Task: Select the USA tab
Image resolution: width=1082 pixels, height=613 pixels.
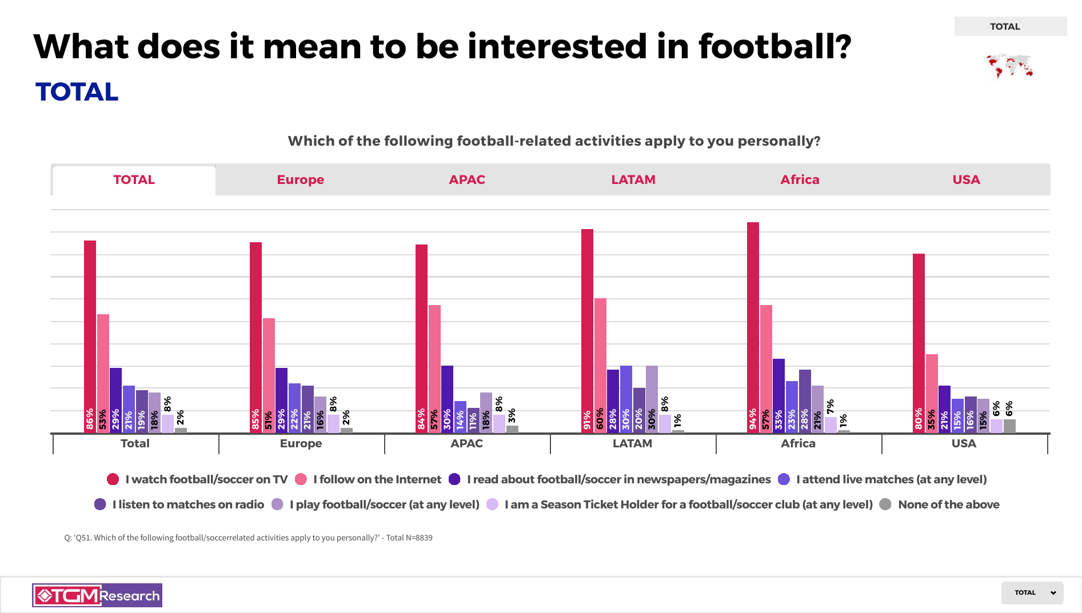Action: pyautogui.click(x=966, y=179)
